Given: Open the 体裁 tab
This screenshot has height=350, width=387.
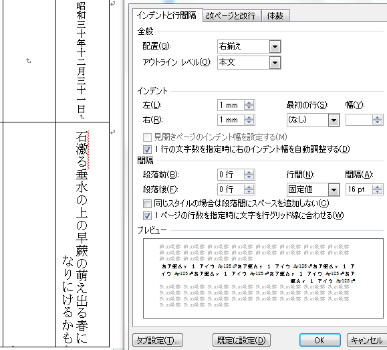Looking at the screenshot, I should pos(275,16).
